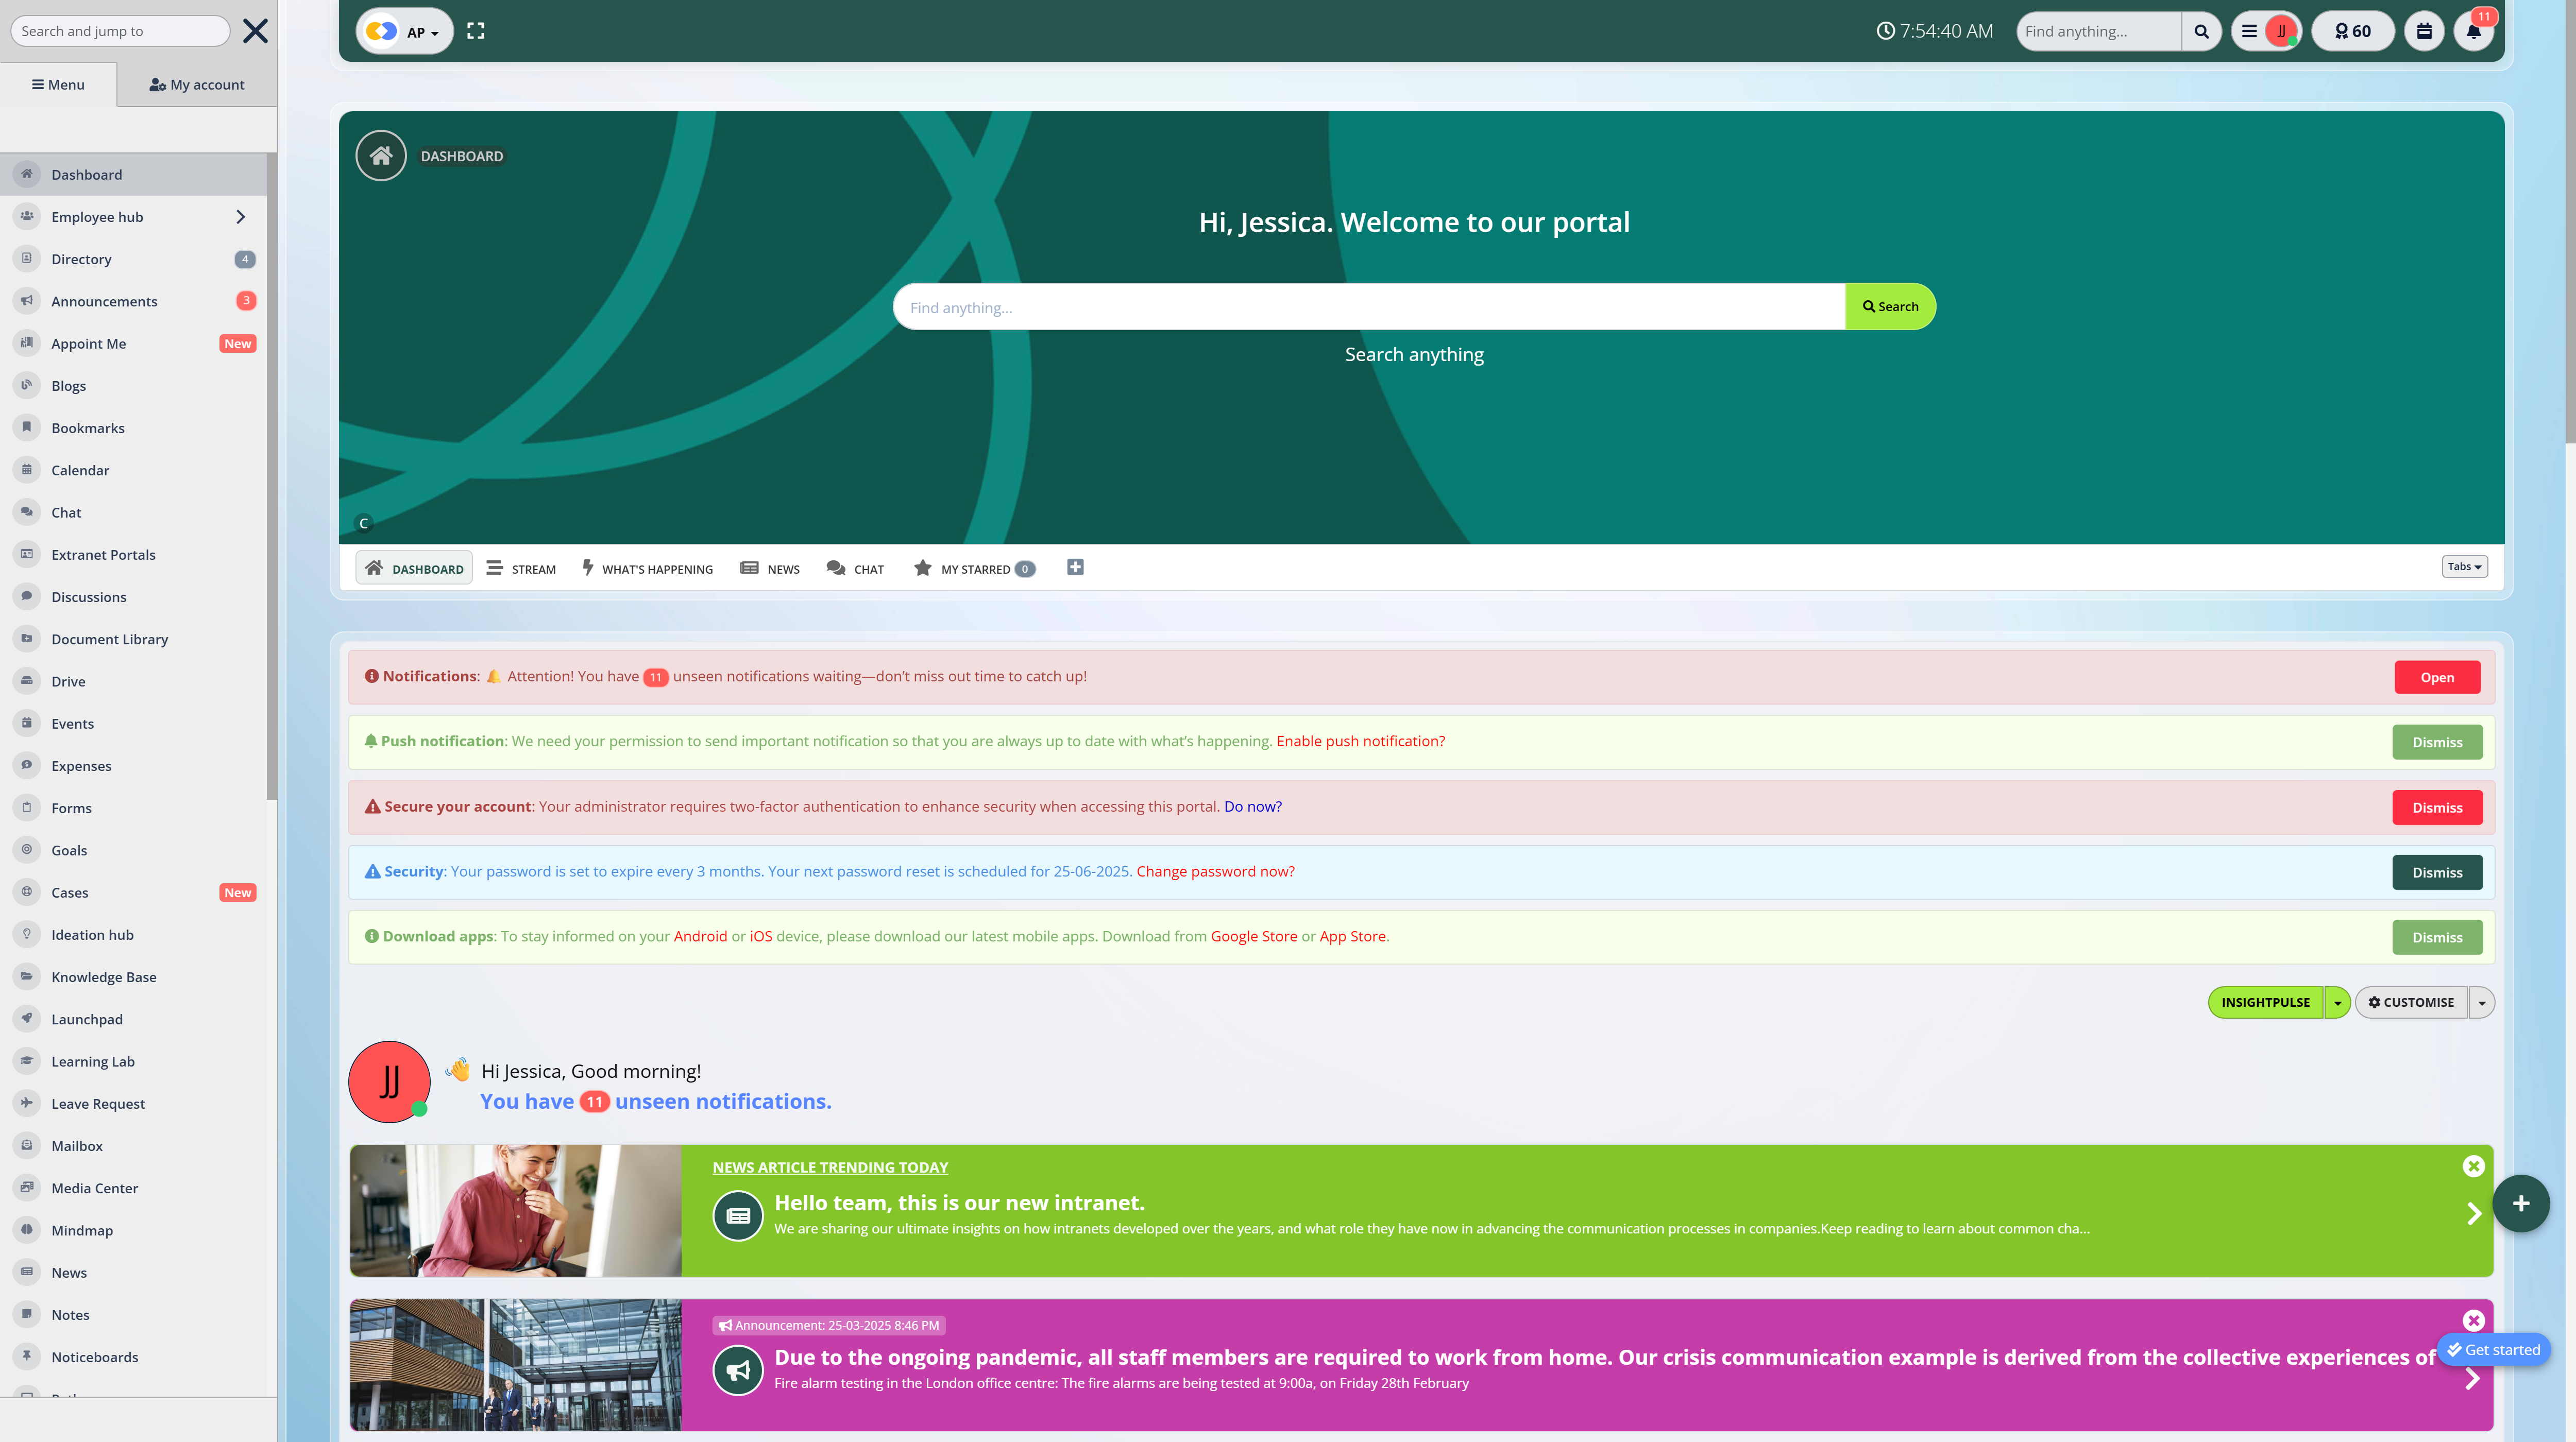Click the news article circular icon
The height and width of the screenshot is (1442, 2576).
pyautogui.click(x=738, y=1215)
